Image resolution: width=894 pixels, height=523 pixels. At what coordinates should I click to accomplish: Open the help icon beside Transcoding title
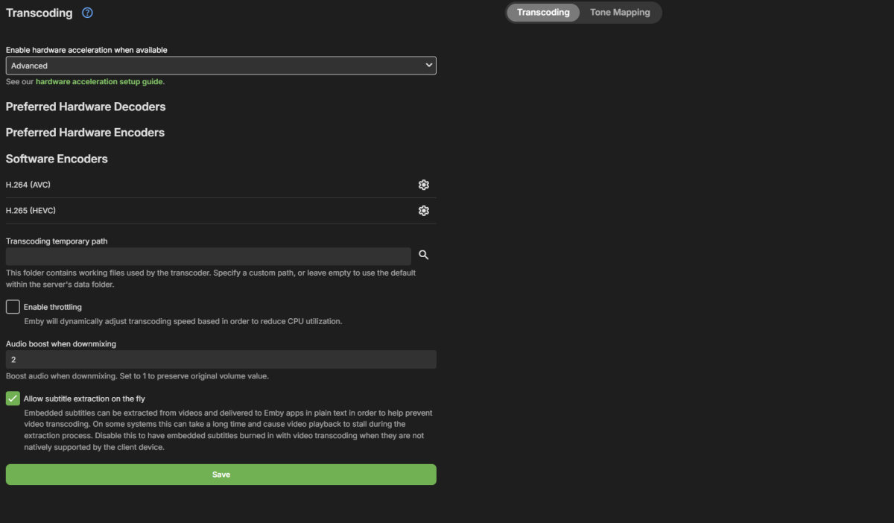coord(87,13)
